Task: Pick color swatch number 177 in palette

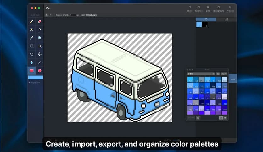Action: pos(201,103)
